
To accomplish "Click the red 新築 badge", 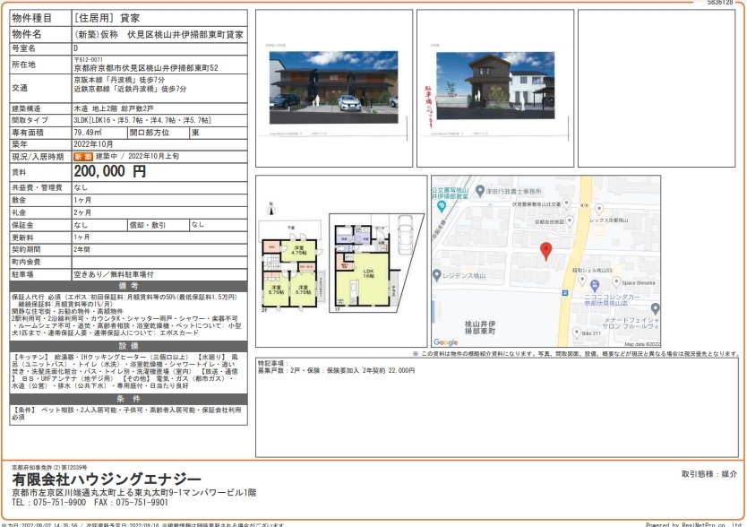I will (x=82, y=156).
